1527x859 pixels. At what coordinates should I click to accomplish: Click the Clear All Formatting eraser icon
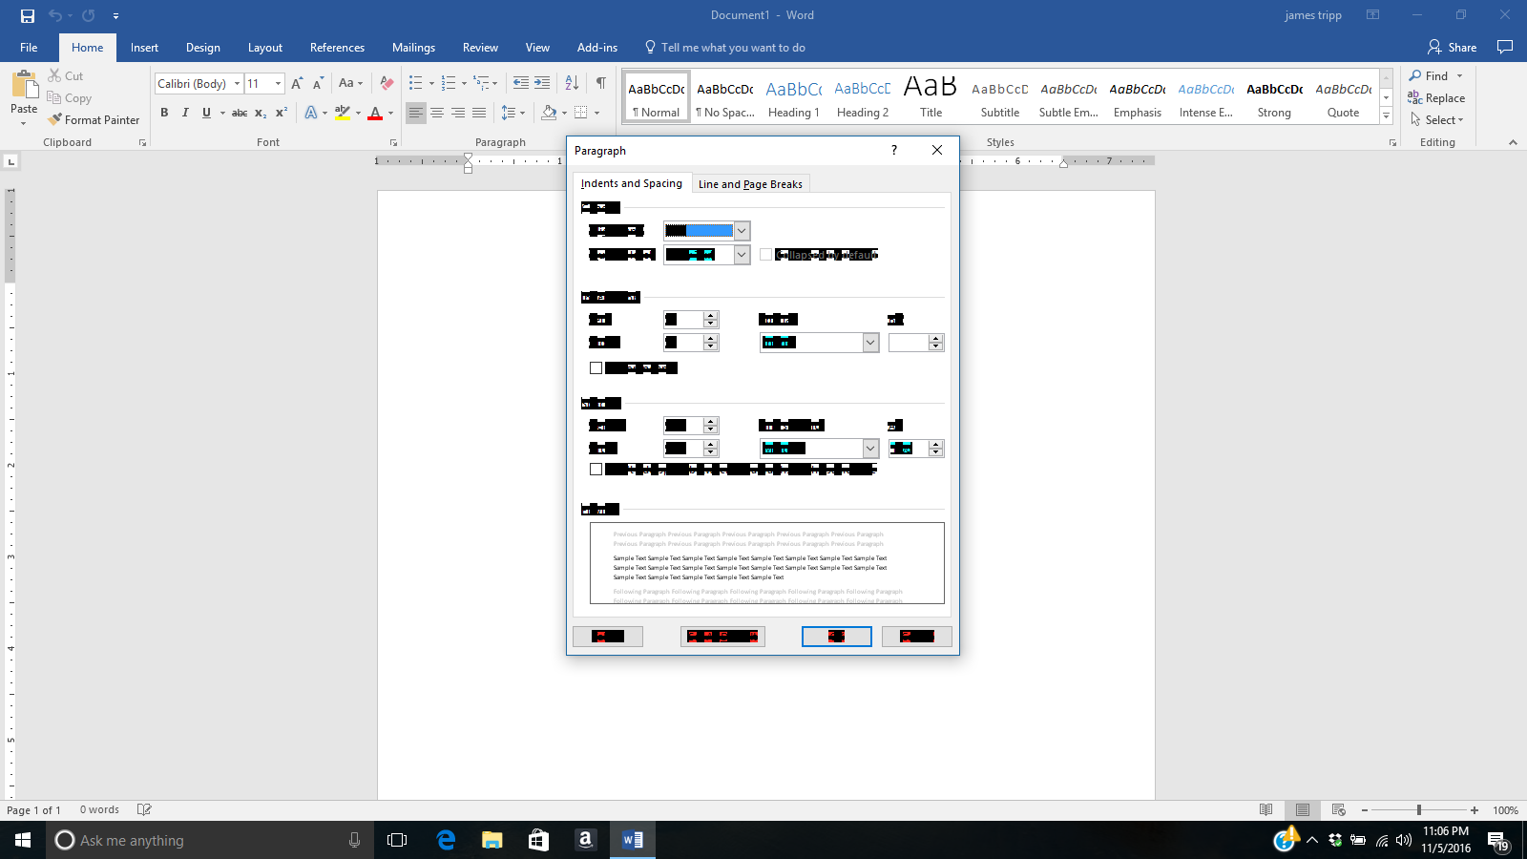coord(387,83)
